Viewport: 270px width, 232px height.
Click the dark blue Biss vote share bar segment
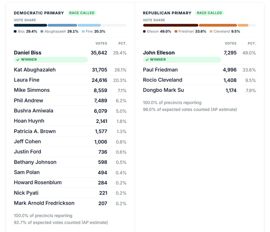click(30, 25)
